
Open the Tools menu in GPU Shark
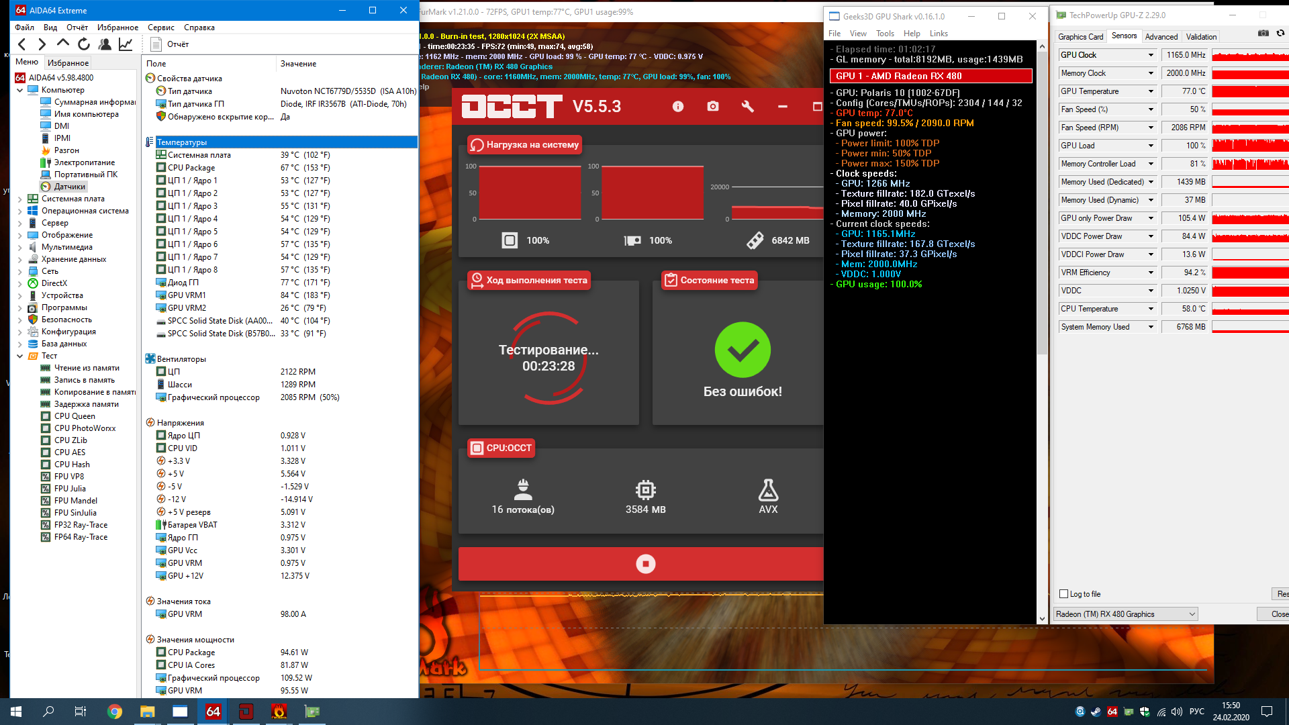(x=884, y=34)
